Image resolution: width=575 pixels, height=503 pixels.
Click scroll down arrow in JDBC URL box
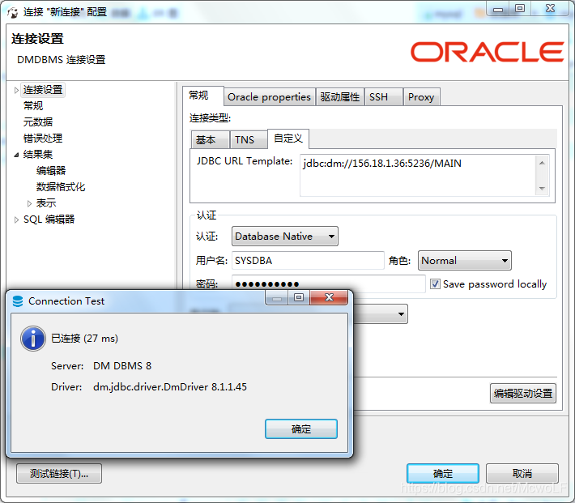point(542,188)
